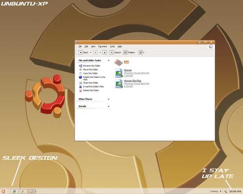Click Move this folder link
The image size is (243, 194).
91,70
